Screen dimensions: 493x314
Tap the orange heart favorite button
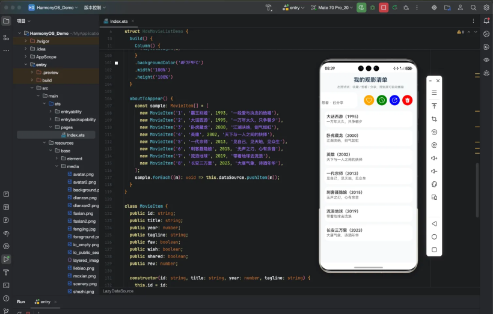(x=369, y=100)
